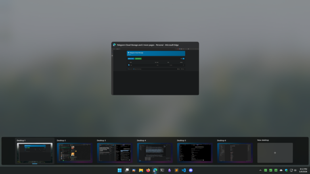Image resolution: width=310 pixels, height=174 pixels.
Task: Open the purple Obsidian taskbar icon
Action: 170,170
